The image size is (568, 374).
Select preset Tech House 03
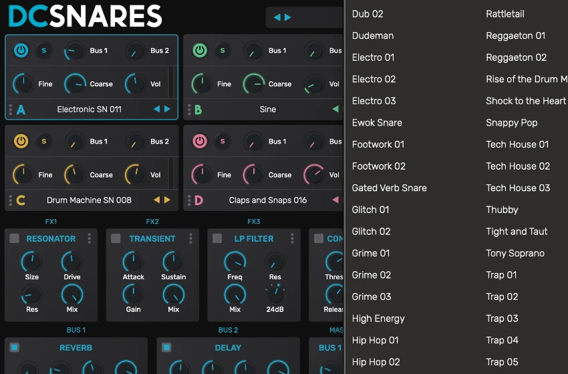click(518, 188)
